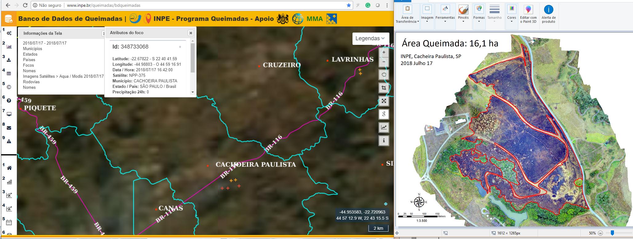
Task: Click the map info 'i' button
Action: (384, 141)
